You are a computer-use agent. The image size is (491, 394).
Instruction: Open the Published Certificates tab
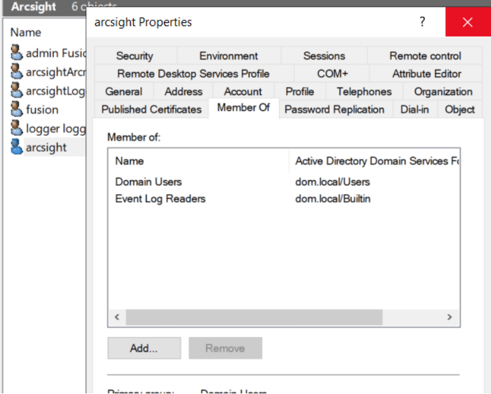click(x=152, y=109)
